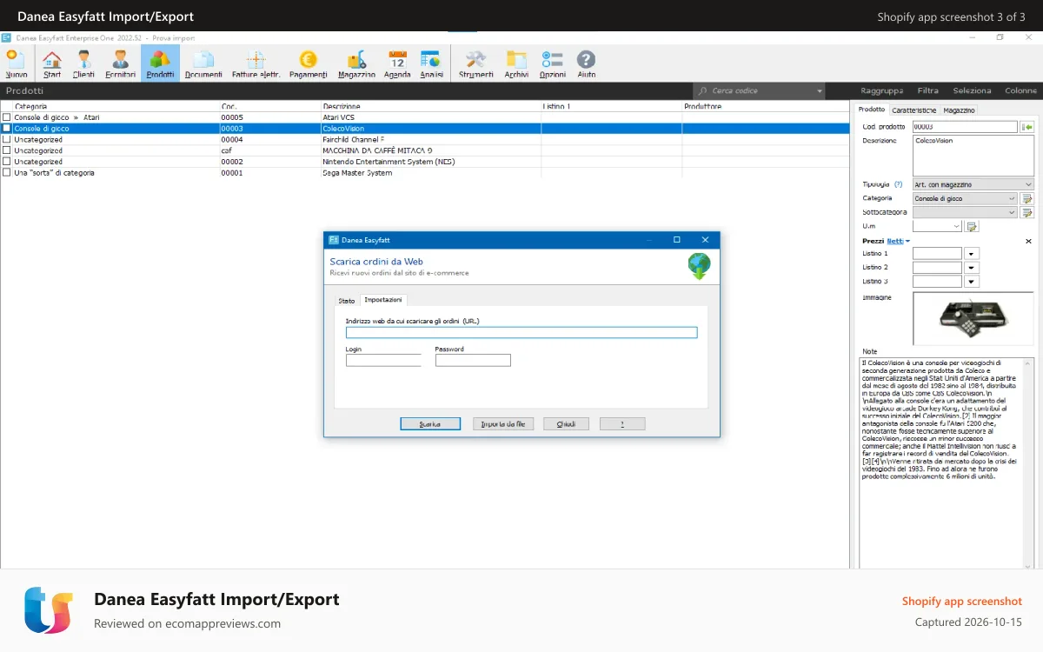Click the Chiudi button

pyautogui.click(x=566, y=424)
